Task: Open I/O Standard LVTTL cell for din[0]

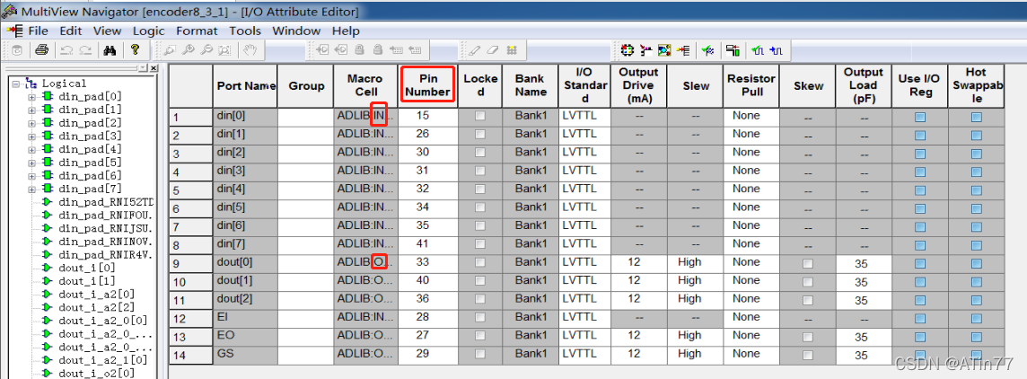Action: click(584, 118)
